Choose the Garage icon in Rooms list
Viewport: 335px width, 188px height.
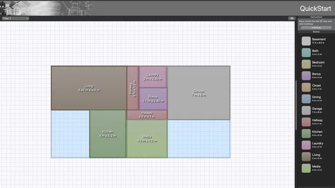[x=306, y=110]
